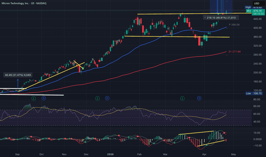
Task: Select the High 479.50 price label
Action: pyautogui.click(x=256, y=7)
